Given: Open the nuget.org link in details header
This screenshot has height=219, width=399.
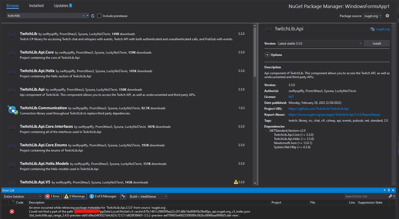Looking at the screenshot, I should coord(383,29).
